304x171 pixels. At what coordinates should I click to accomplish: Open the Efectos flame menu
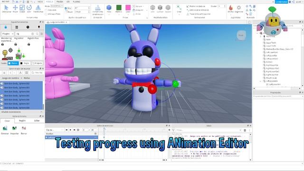(230, 9)
